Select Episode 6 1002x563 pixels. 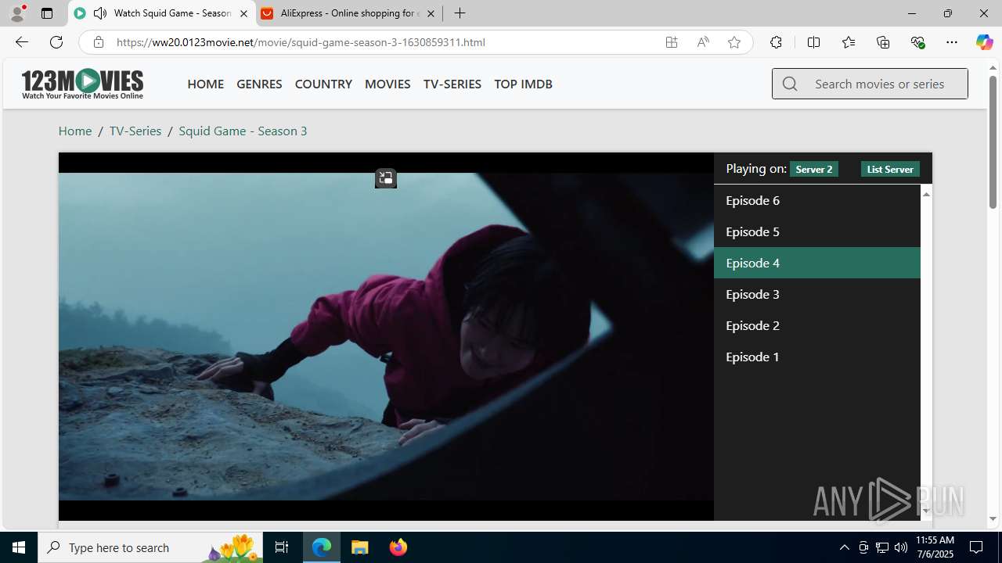(816, 200)
